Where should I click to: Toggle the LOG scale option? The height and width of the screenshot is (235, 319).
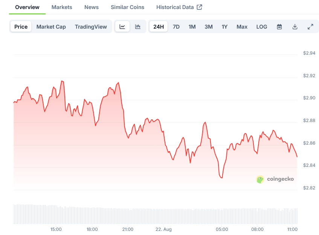pyautogui.click(x=262, y=27)
